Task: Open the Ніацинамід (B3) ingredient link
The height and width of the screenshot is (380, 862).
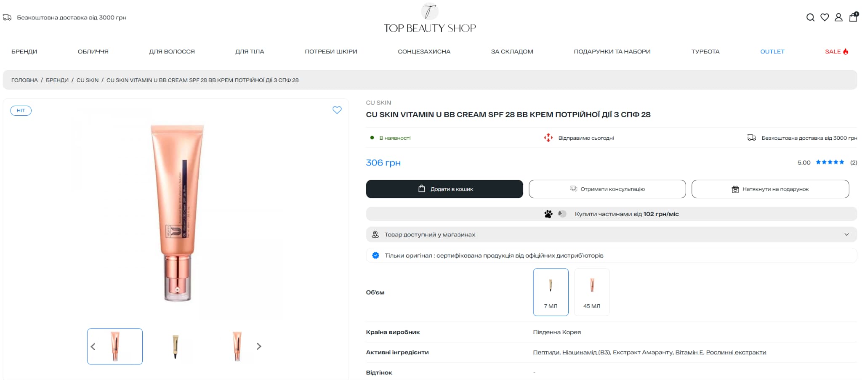Action: pyautogui.click(x=586, y=352)
